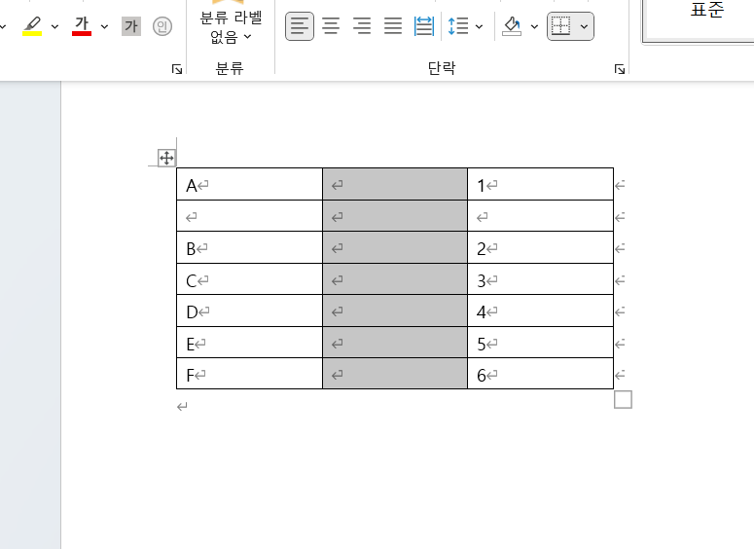This screenshot has height=549, width=754.
Task: Apply the red font color button
Action: [82, 26]
